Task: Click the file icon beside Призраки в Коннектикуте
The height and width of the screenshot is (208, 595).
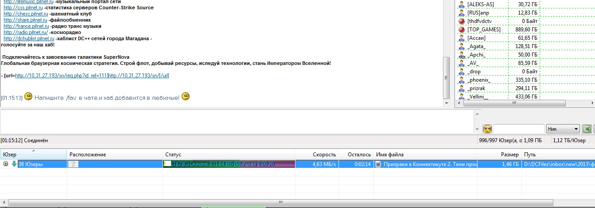Action: [378, 164]
